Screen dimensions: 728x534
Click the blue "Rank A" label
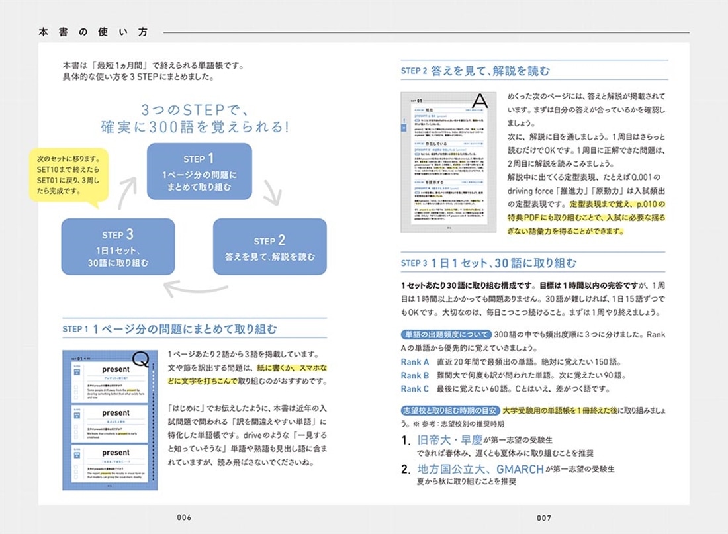click(x=414, y=362)
